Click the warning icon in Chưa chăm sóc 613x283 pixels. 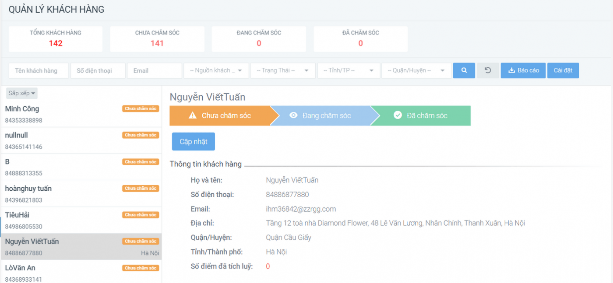tap(192, 115)
